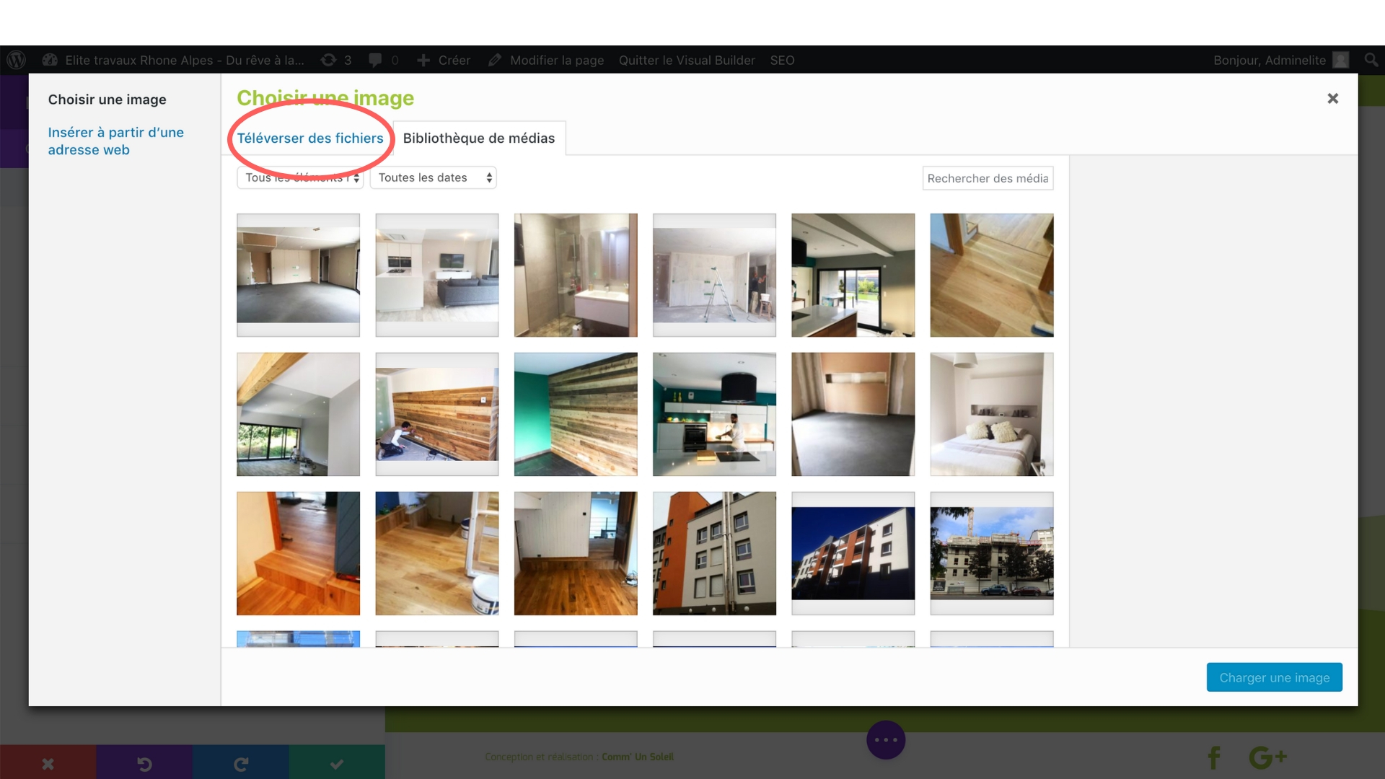Click the admin bar search magnifier
Viewport: 1385px width, 779px height.
point(1371,60)
